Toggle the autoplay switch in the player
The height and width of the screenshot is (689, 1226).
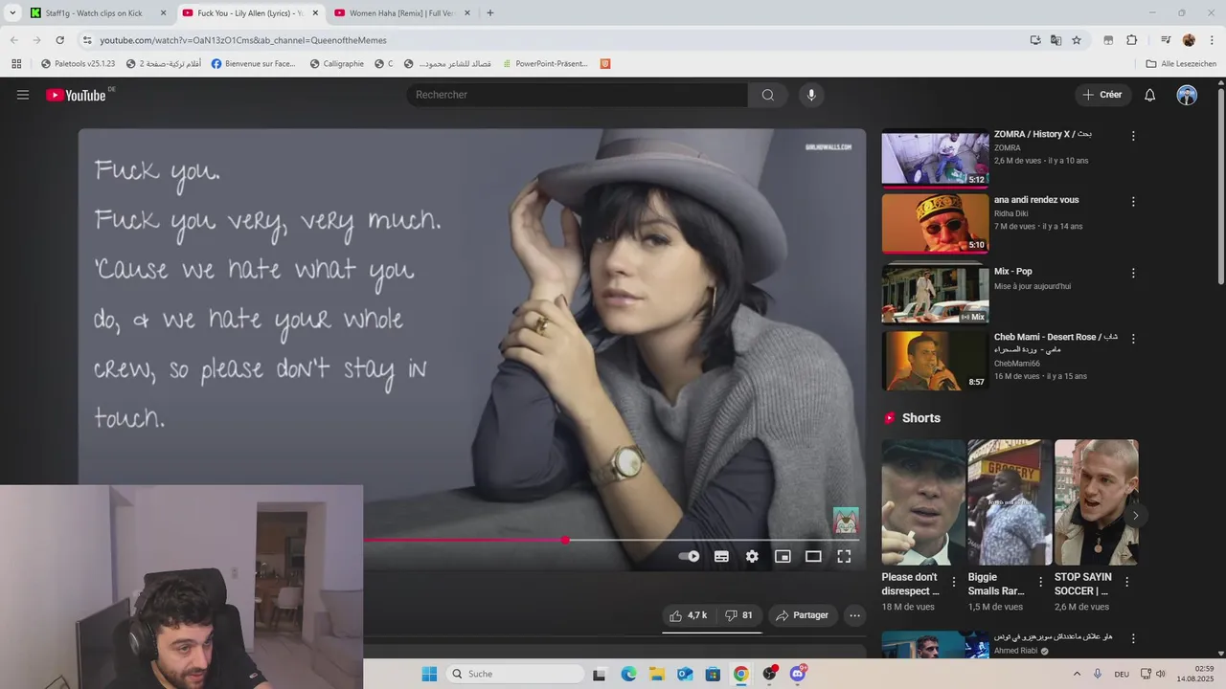tap(689, 556)
